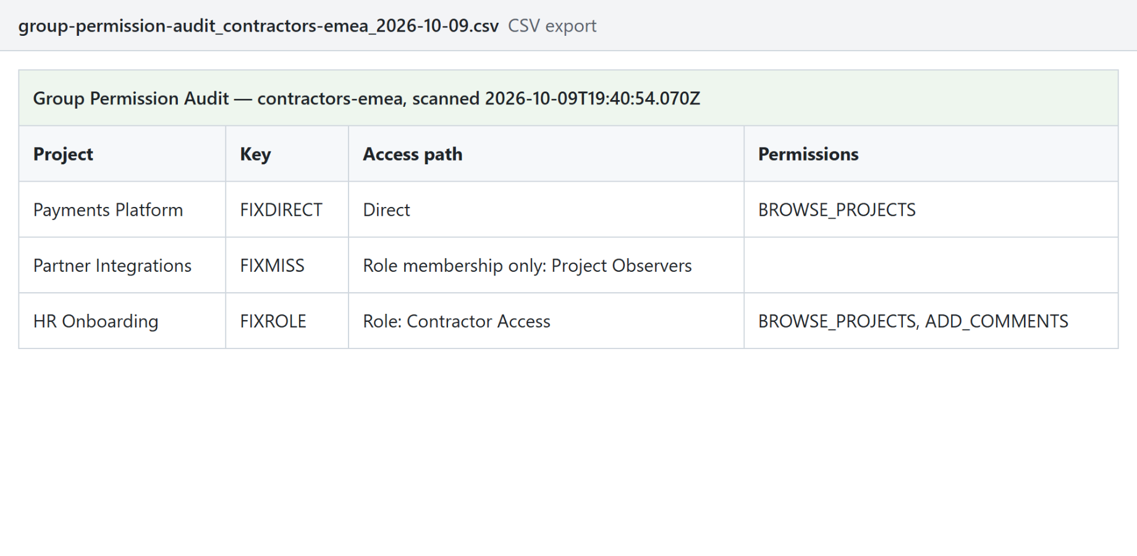This screenshot has width=1137, height=556.
Task: Click the 'CSV export' label
Action: 552,26
